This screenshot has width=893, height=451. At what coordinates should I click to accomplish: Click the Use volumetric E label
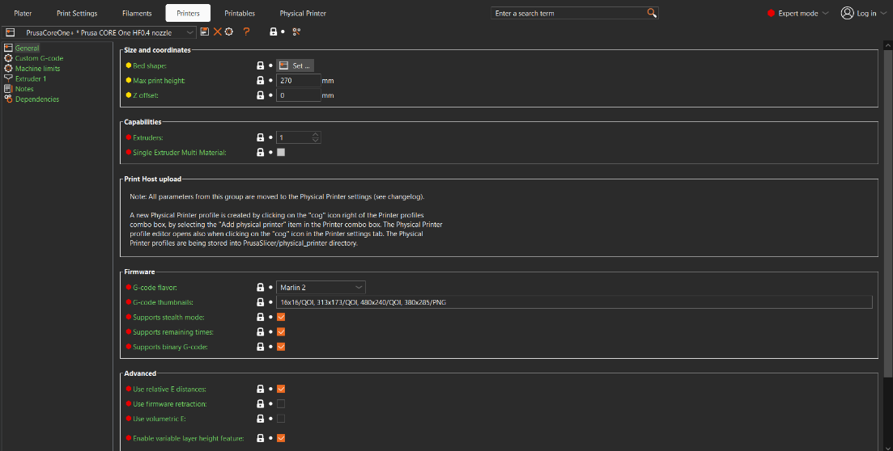coord(159,419)
